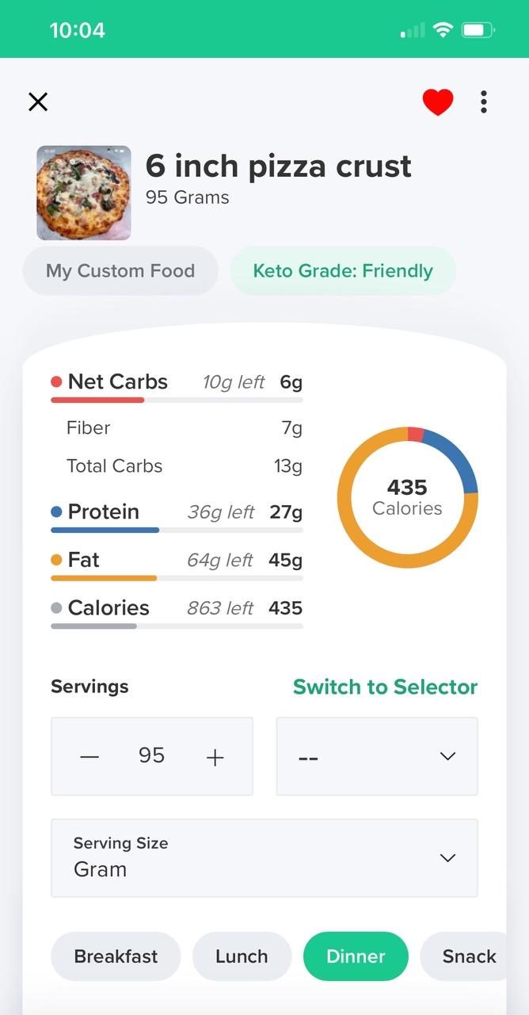Close the food detail screen
This screenshot has height=1015, width=529.
[38, 101]
